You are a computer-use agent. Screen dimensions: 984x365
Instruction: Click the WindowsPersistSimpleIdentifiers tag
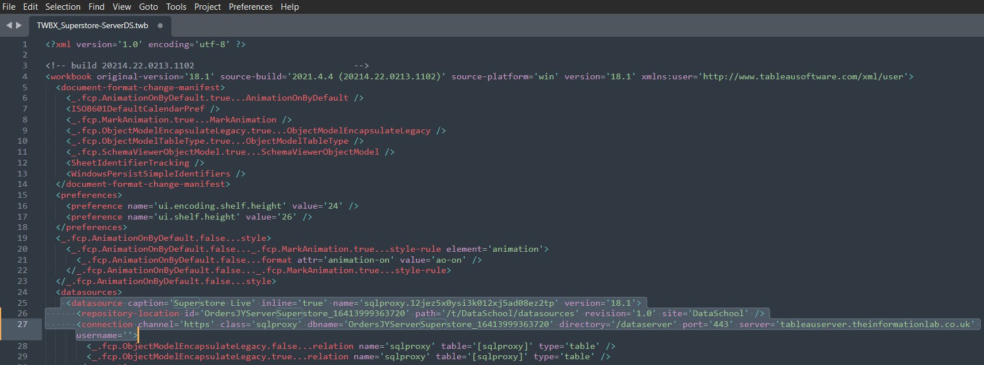coord(156,174)
